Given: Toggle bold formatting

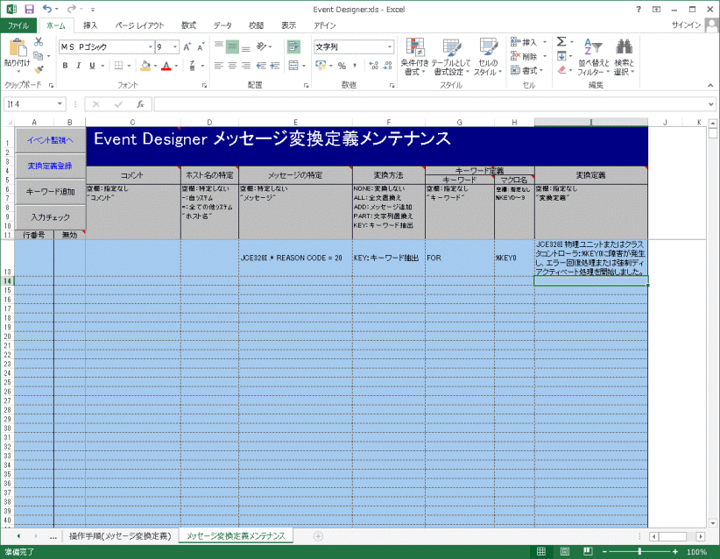Looking at the screenshot, I should click(65, 66).
